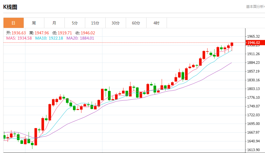Click the 开 opening price value 1936.63

(18, 33)
